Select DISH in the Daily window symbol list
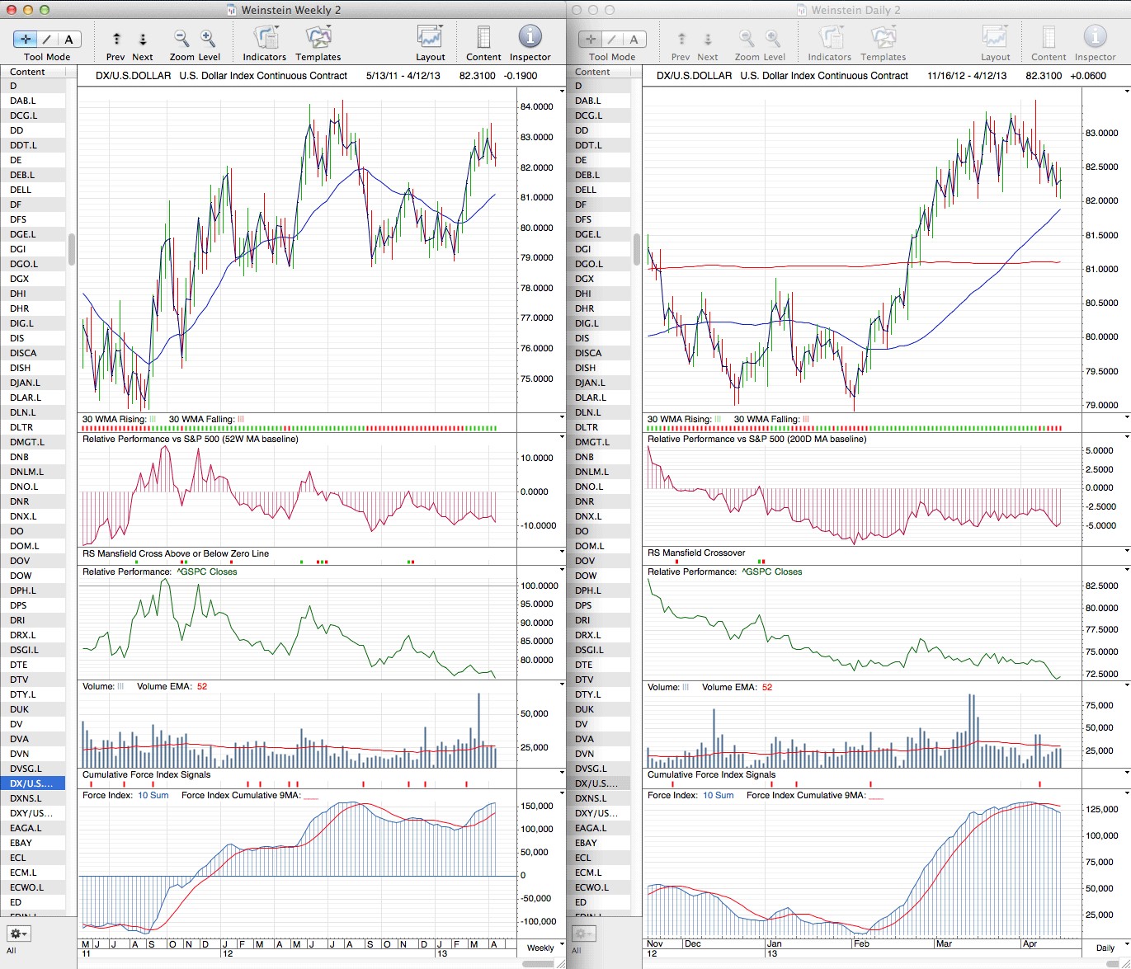This screenshot has height=969, width=1131. coord(586,368)
